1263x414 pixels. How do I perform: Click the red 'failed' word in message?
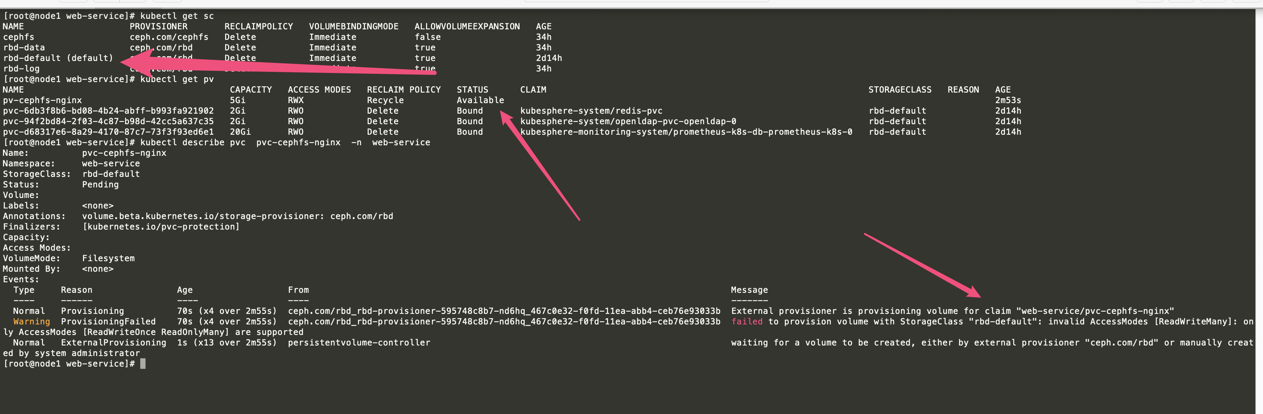[746, 322]
